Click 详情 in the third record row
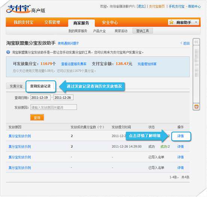The image size is (207, 197). click(x=180, y=157)
